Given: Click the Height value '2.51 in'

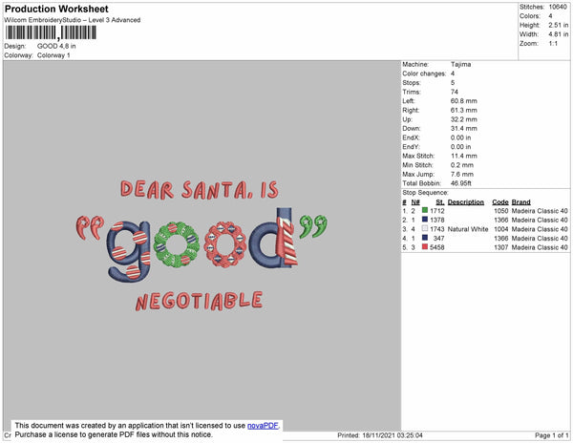Looking at the screenshot, I should click(559, 25).
